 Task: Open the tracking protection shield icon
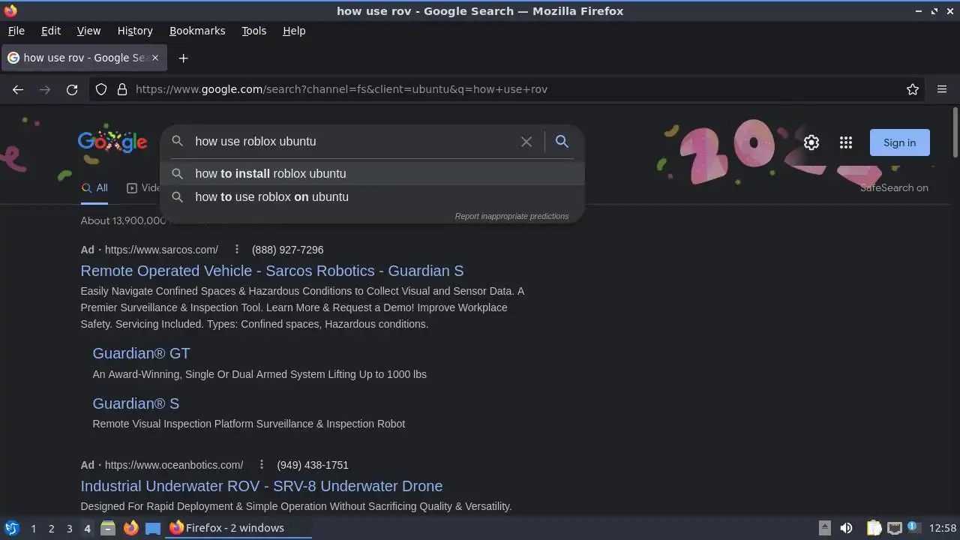[101, 89]
